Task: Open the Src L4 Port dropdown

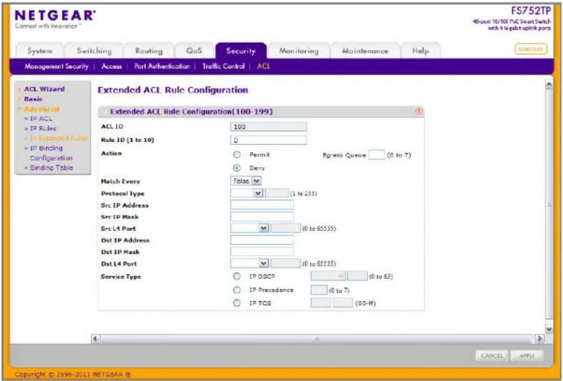Action: pos(250,228)
